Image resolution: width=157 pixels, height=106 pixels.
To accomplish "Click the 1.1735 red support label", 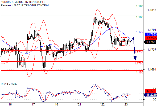I will 139,52.
